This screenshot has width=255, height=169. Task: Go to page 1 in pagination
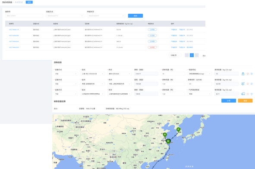192,55
